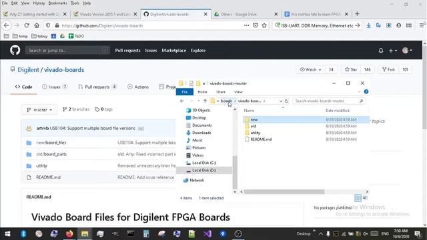The image size is (427, 240).
Task: Open the Digilent owner link
Action: (x=28, y=69)
